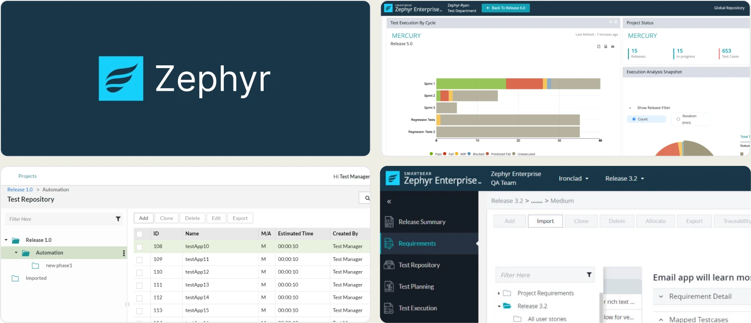Click the Automation folder icon
The image size is (751, 323).
(26, 253)
